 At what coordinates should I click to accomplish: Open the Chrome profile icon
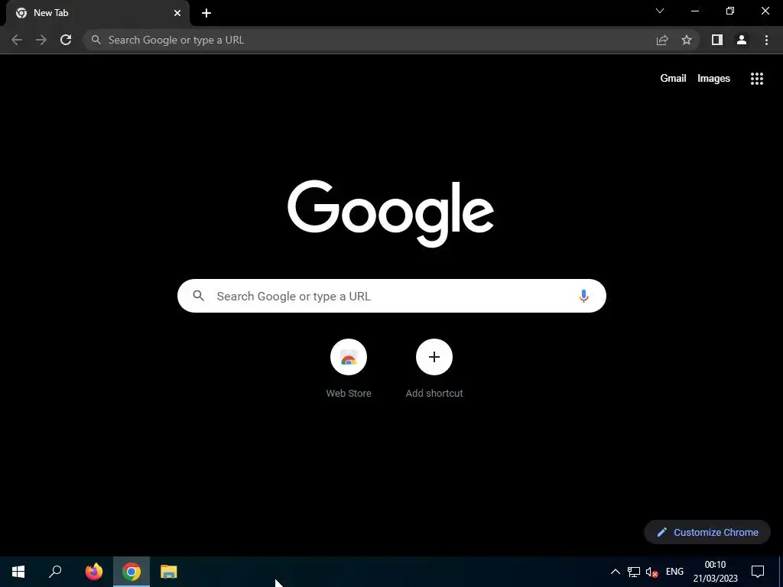[742, 40]
